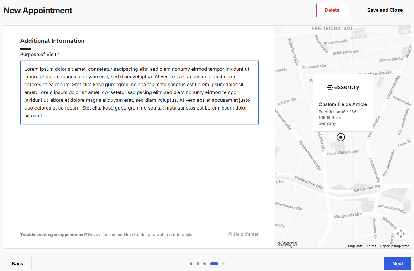Select the third step dot in pagination
This screenshot has width=414, height=271.
click(204, 263)
